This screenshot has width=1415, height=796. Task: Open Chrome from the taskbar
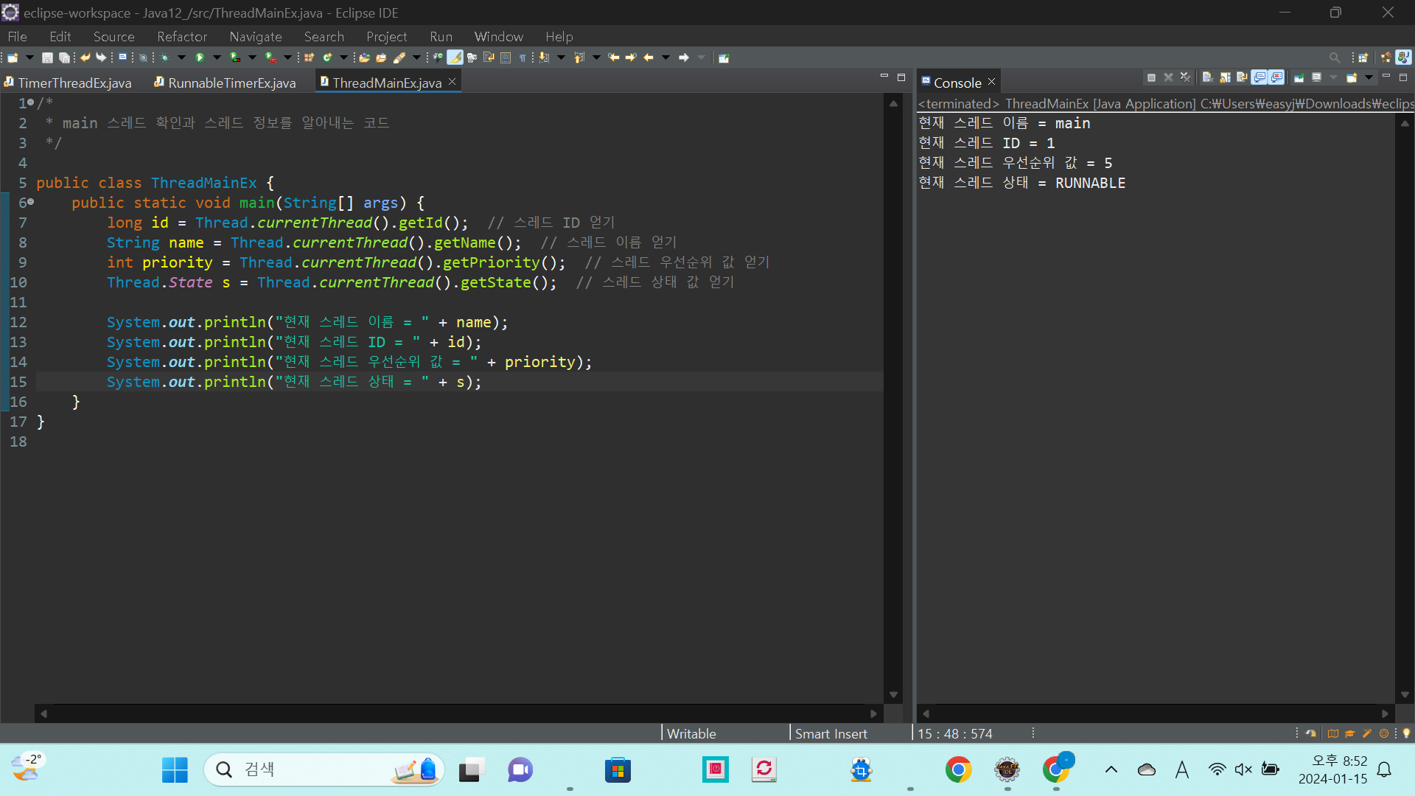click(x=958, y=769)
